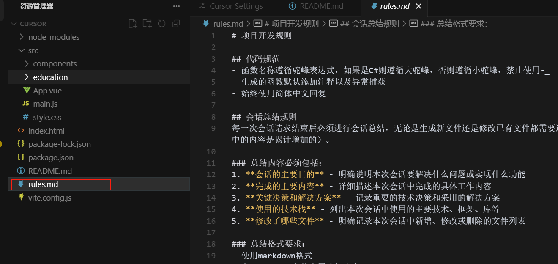Screen dimensions: 558x264
Task: Click the New Folder icon in explorer header
Action: tap(147, 24)
